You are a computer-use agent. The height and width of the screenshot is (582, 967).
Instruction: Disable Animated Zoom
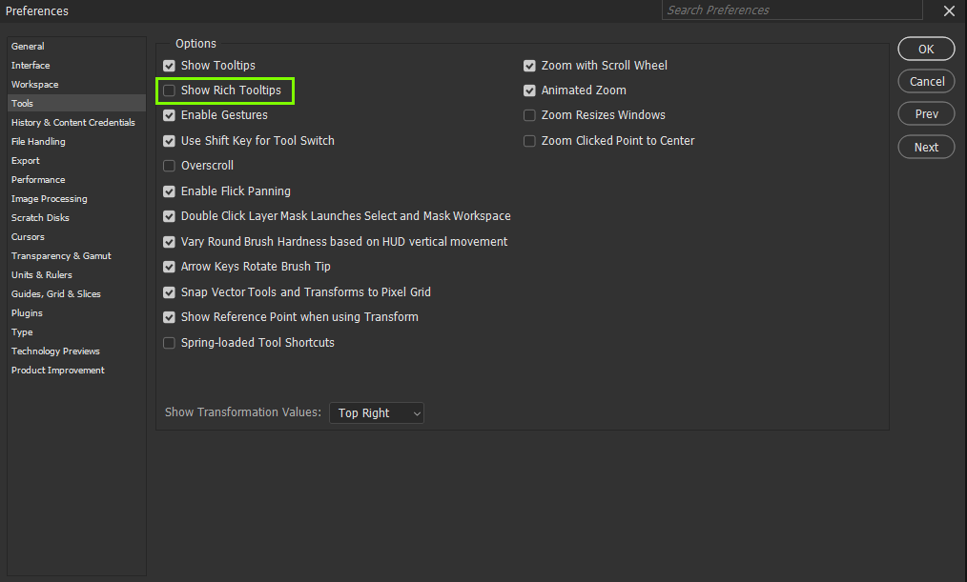click(x=529, y=90)
